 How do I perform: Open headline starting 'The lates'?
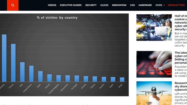coord(181,58)
